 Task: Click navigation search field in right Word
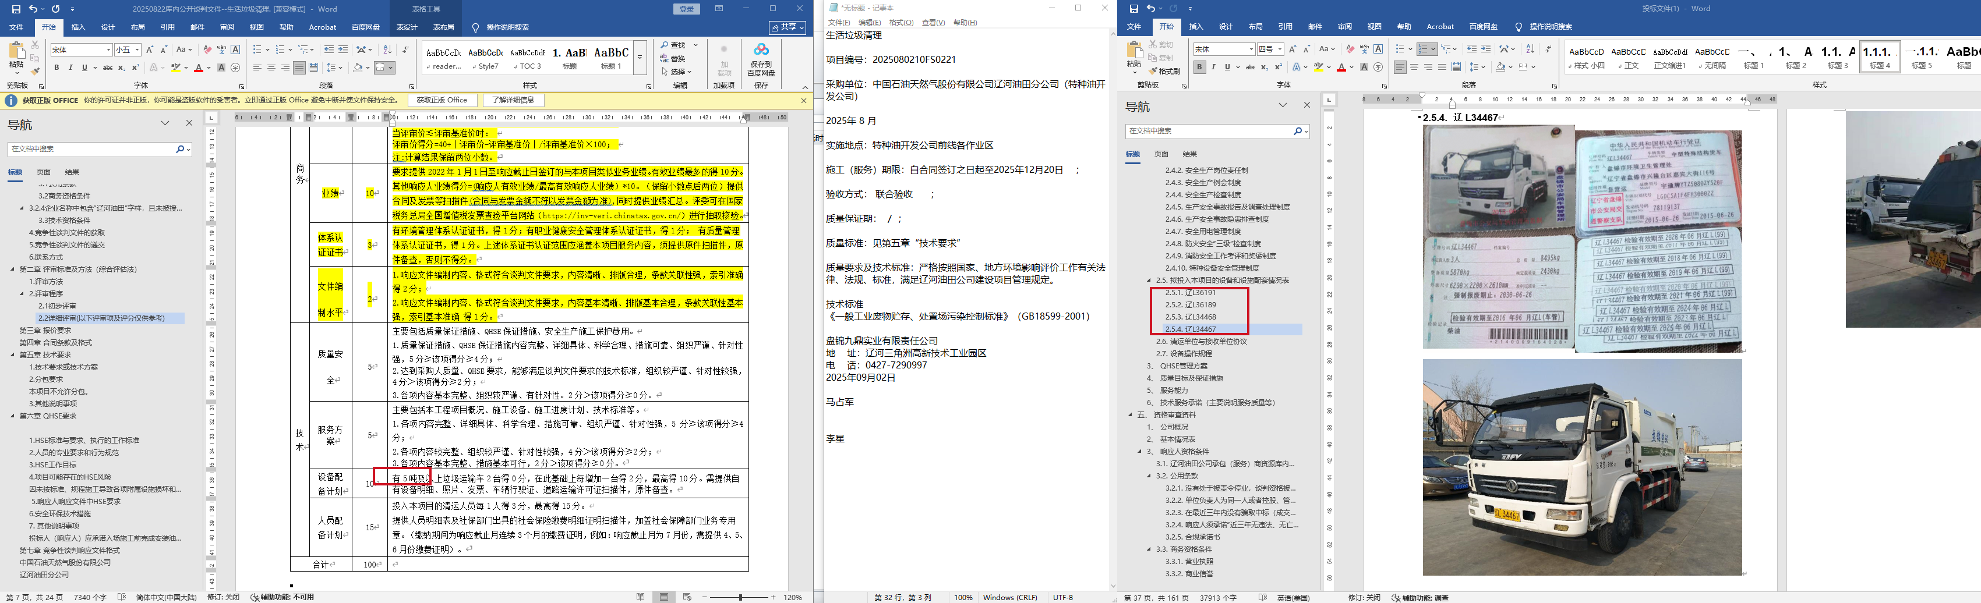[x=1208, y=132]
